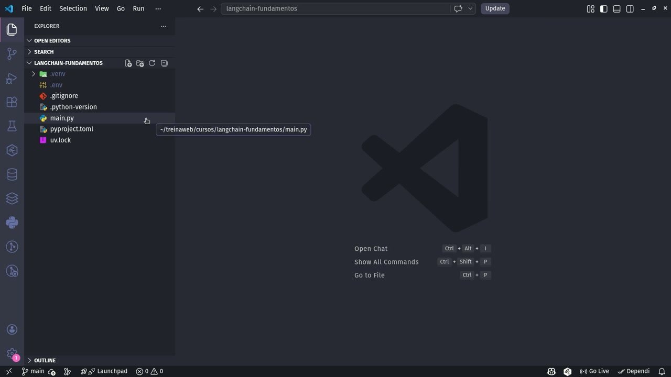Image resolution: width=671 pixels, height=377 pixels.
Task: Go back using the left arrow
Action: click(x=200, y=8)
